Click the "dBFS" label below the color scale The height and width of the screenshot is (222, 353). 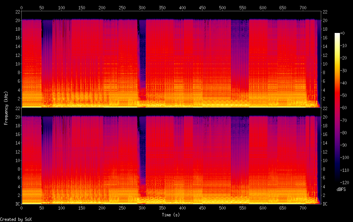[341, 190]
